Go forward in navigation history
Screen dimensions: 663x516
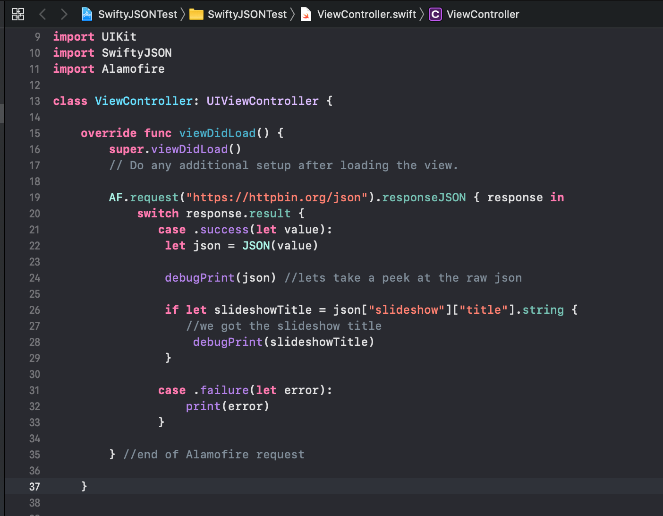64,14
